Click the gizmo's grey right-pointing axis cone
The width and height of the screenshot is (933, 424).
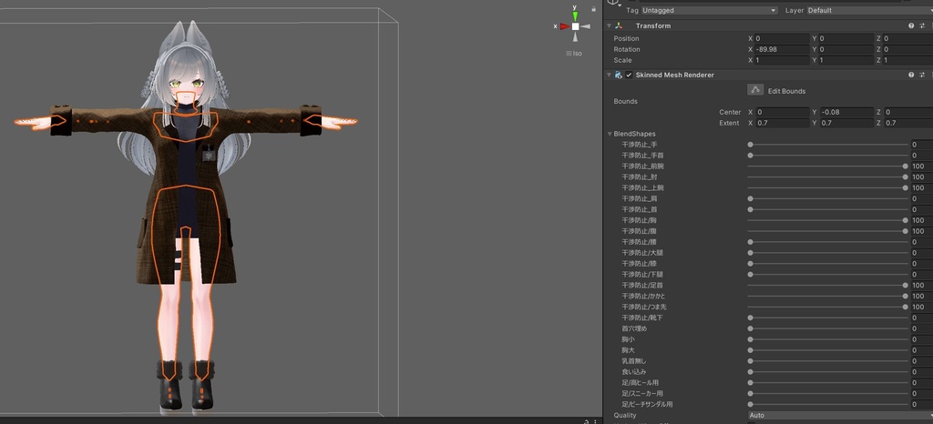coord(586,26)
